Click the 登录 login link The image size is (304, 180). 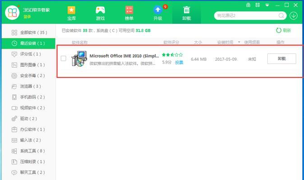click(x=27, y=17)
